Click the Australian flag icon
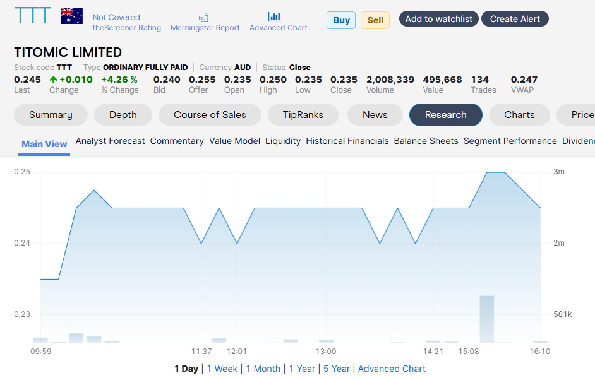 (71, 16)
